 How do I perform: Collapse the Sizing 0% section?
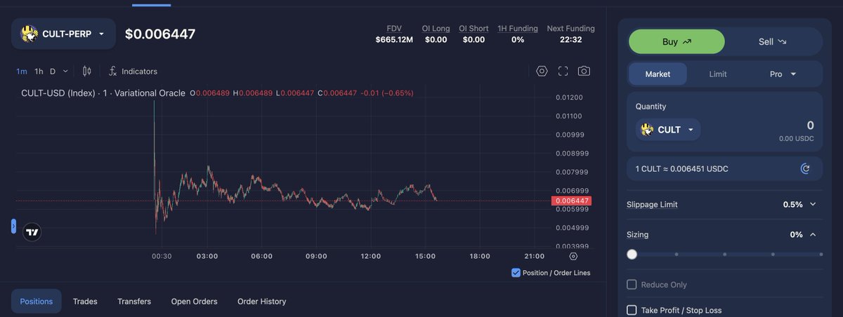(803, 234)
